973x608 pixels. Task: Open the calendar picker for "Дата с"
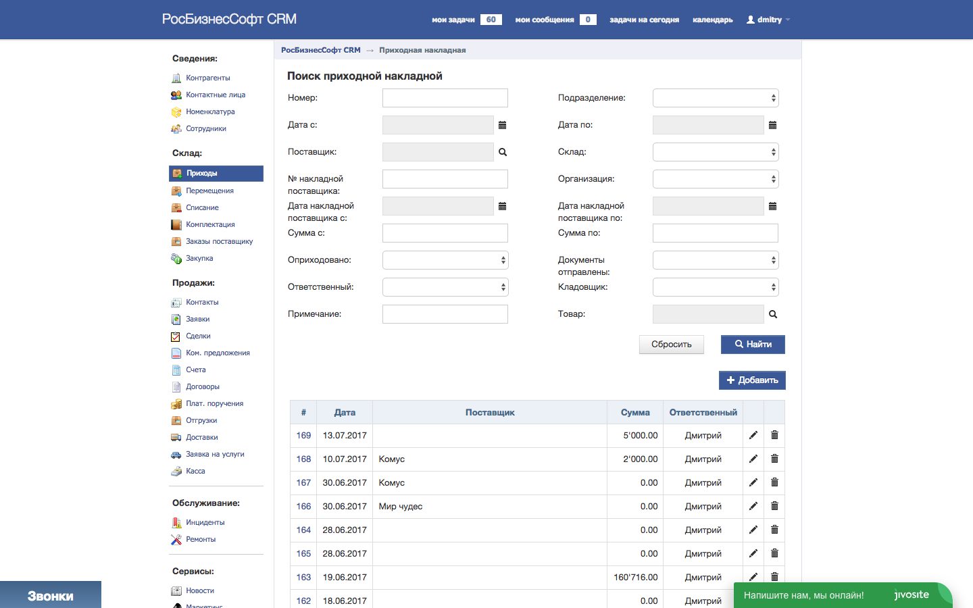pos(502,125)
